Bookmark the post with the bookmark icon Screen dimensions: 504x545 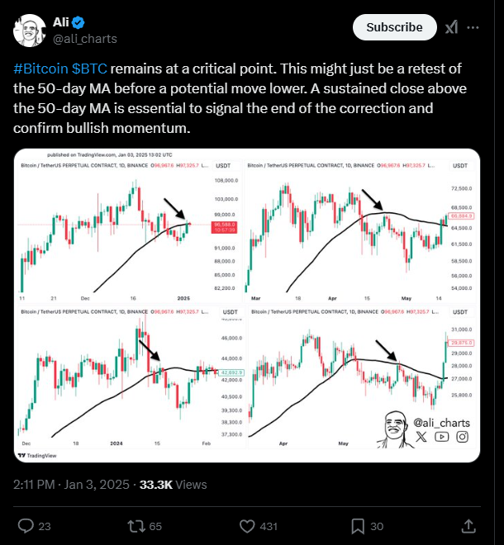point(358,526)
